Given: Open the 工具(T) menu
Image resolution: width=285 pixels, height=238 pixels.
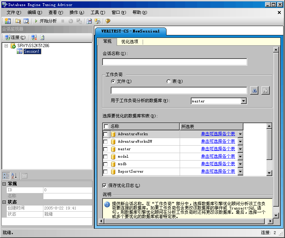Looking at the screenshot, I should pyautogui.click(x=98, y=12).
